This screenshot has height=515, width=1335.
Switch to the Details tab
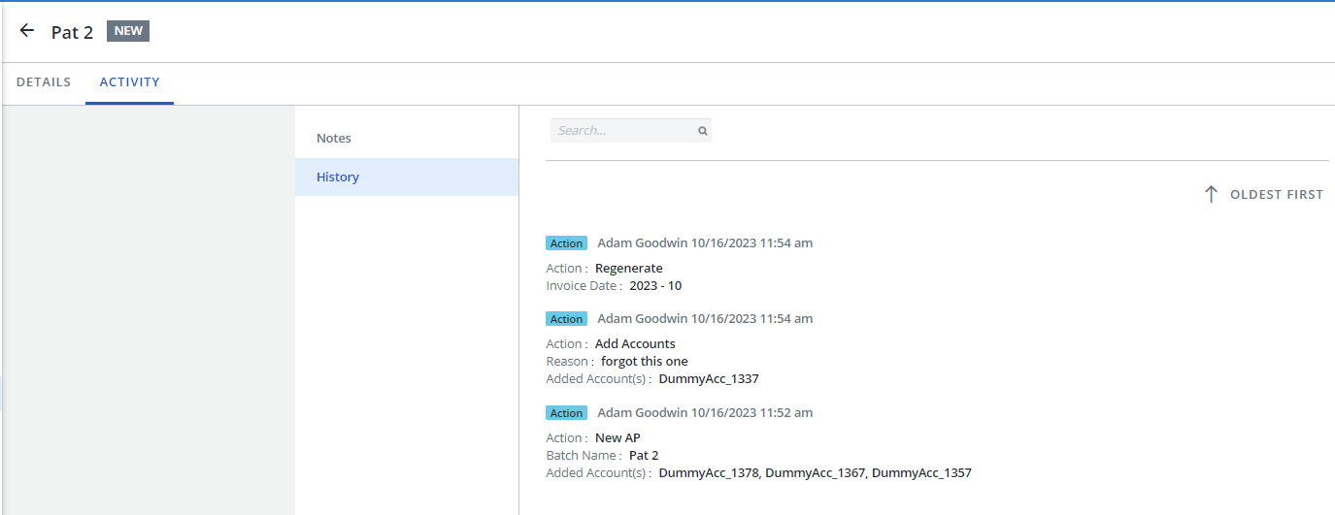tap(44, 82)
